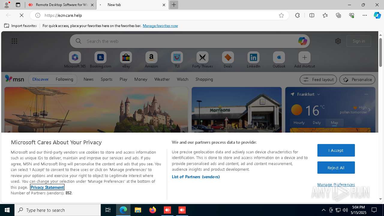Launch Firefox from the taskbar
Viewport: 384px width, 216px height.
(x=153, y=210)
